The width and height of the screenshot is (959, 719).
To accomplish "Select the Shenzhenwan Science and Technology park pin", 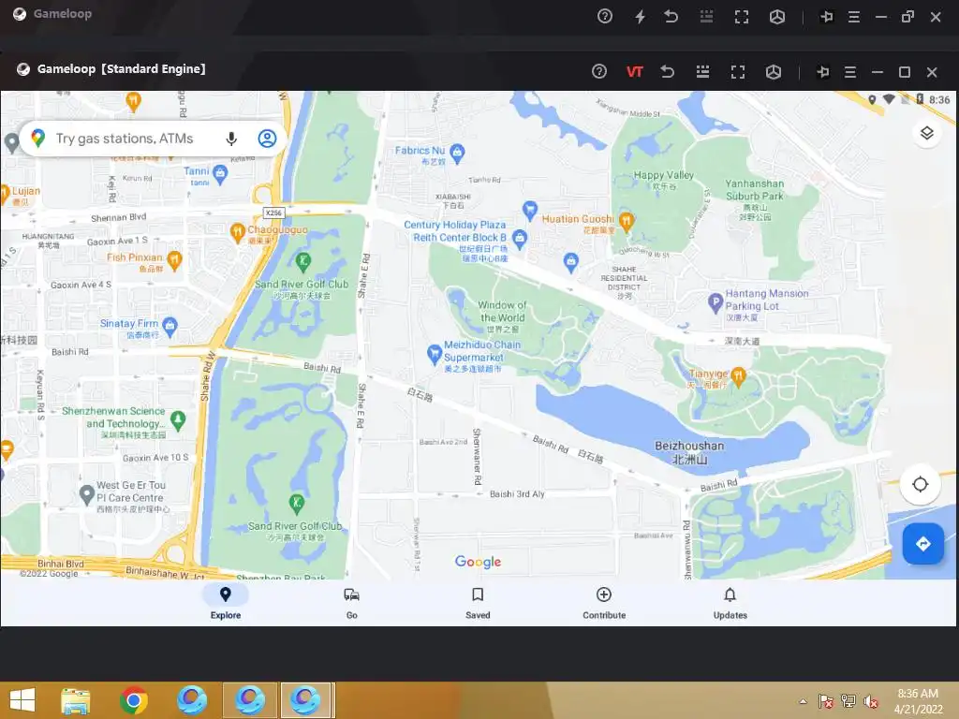I will [x=178, y=418].
